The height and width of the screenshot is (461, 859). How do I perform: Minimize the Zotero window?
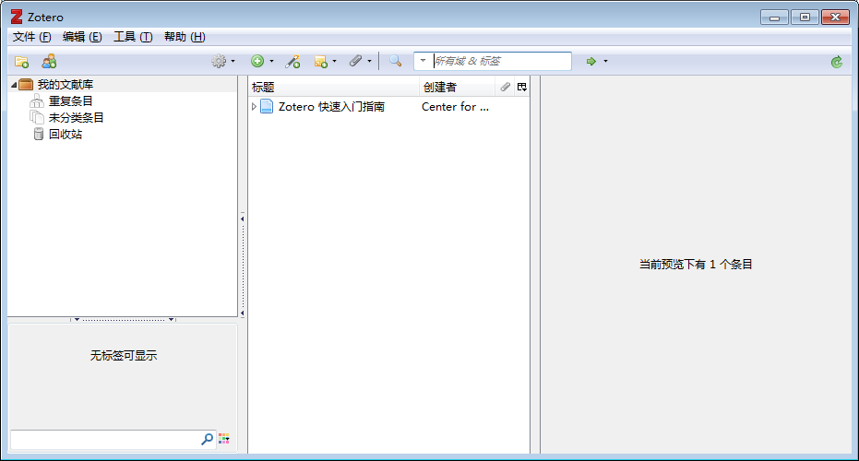click(x=774, y=18)
